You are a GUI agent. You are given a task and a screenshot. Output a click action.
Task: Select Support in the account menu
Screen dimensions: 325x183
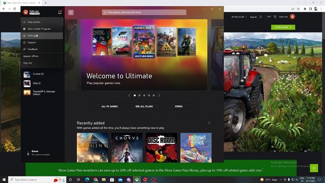[42, 43]
